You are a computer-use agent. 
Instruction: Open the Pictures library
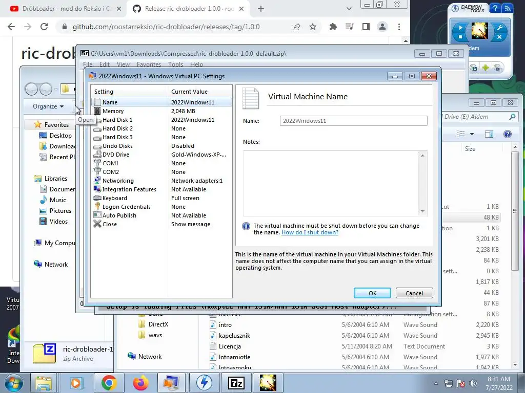(x=55, y=210)
